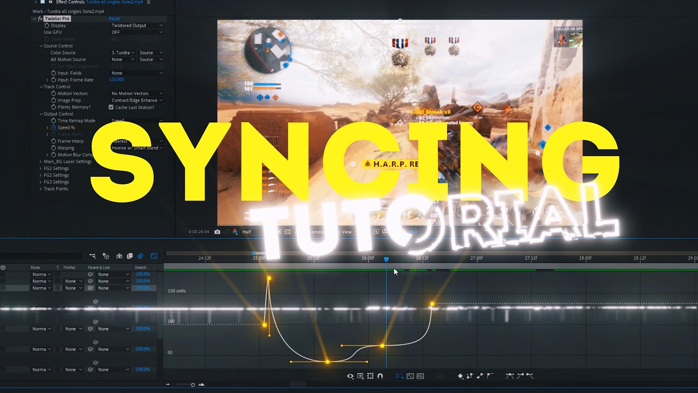Toggle Motion Blur switch in timeline header
The image size is (698, 393).
click(140, 256)
